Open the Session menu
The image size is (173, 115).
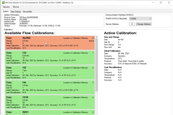[x=6, y=7]
